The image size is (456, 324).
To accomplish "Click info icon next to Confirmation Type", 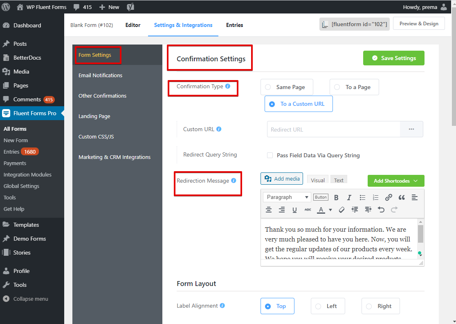I will click(228, 86).
